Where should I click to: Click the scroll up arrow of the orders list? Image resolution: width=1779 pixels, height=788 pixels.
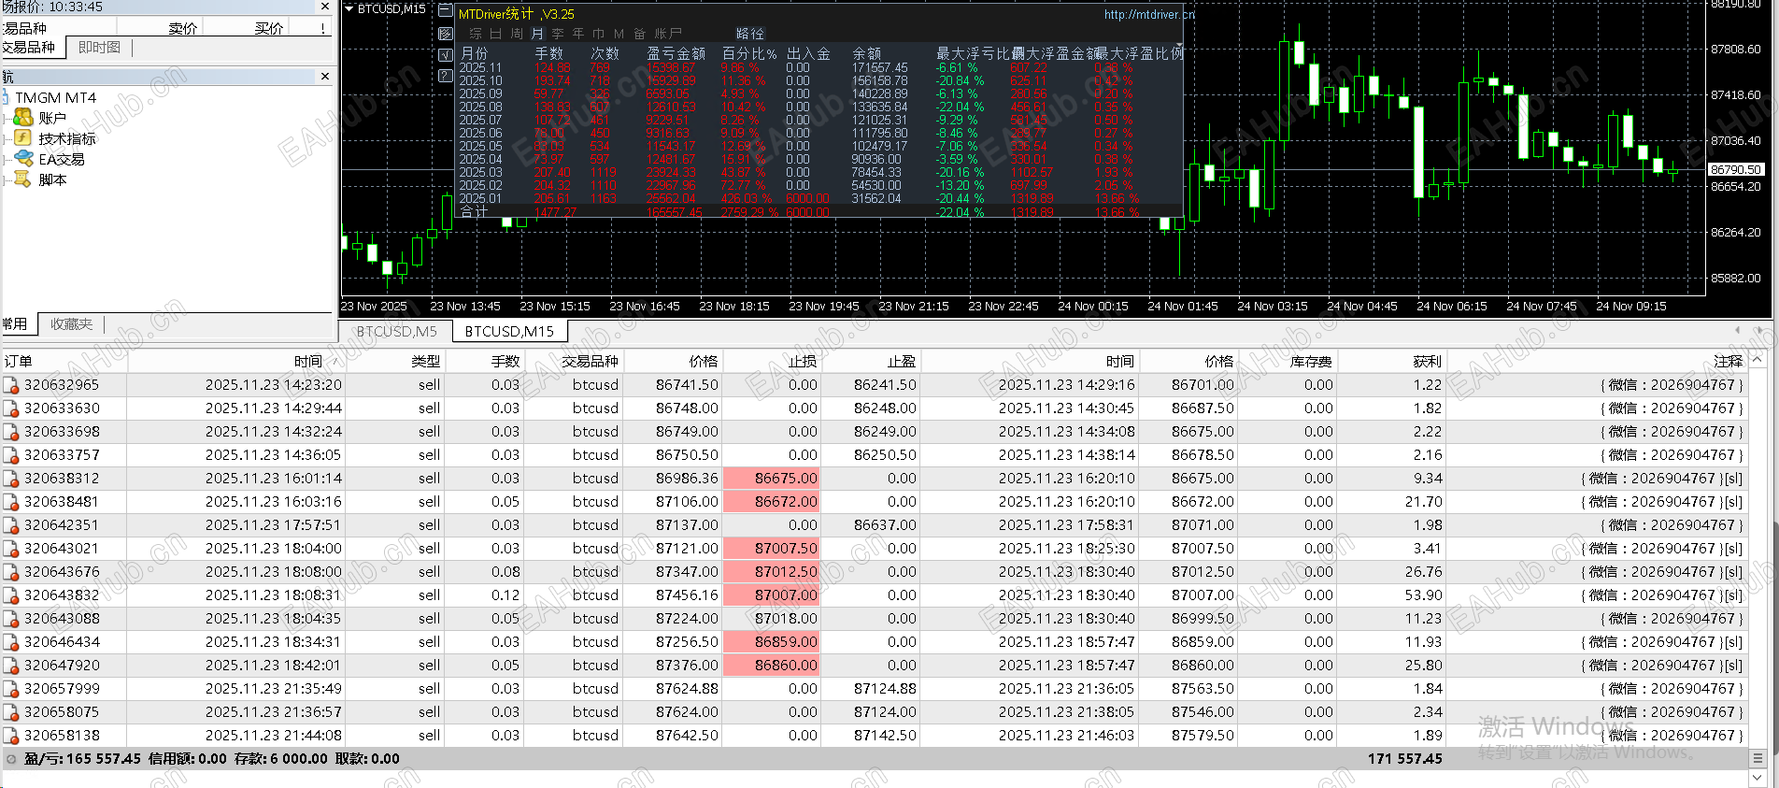[1758, 360]
